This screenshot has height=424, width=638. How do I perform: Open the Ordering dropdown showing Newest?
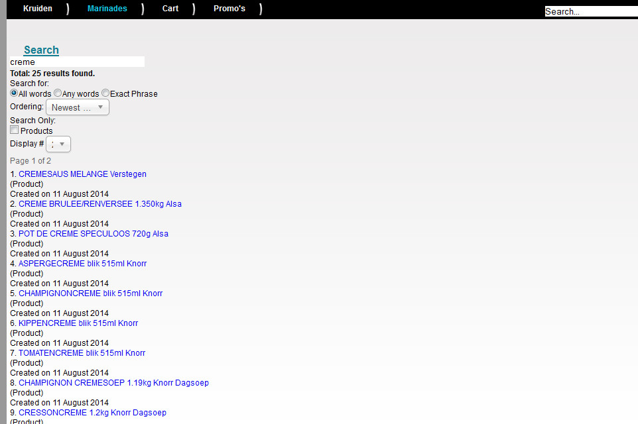(x=78, y=107)
